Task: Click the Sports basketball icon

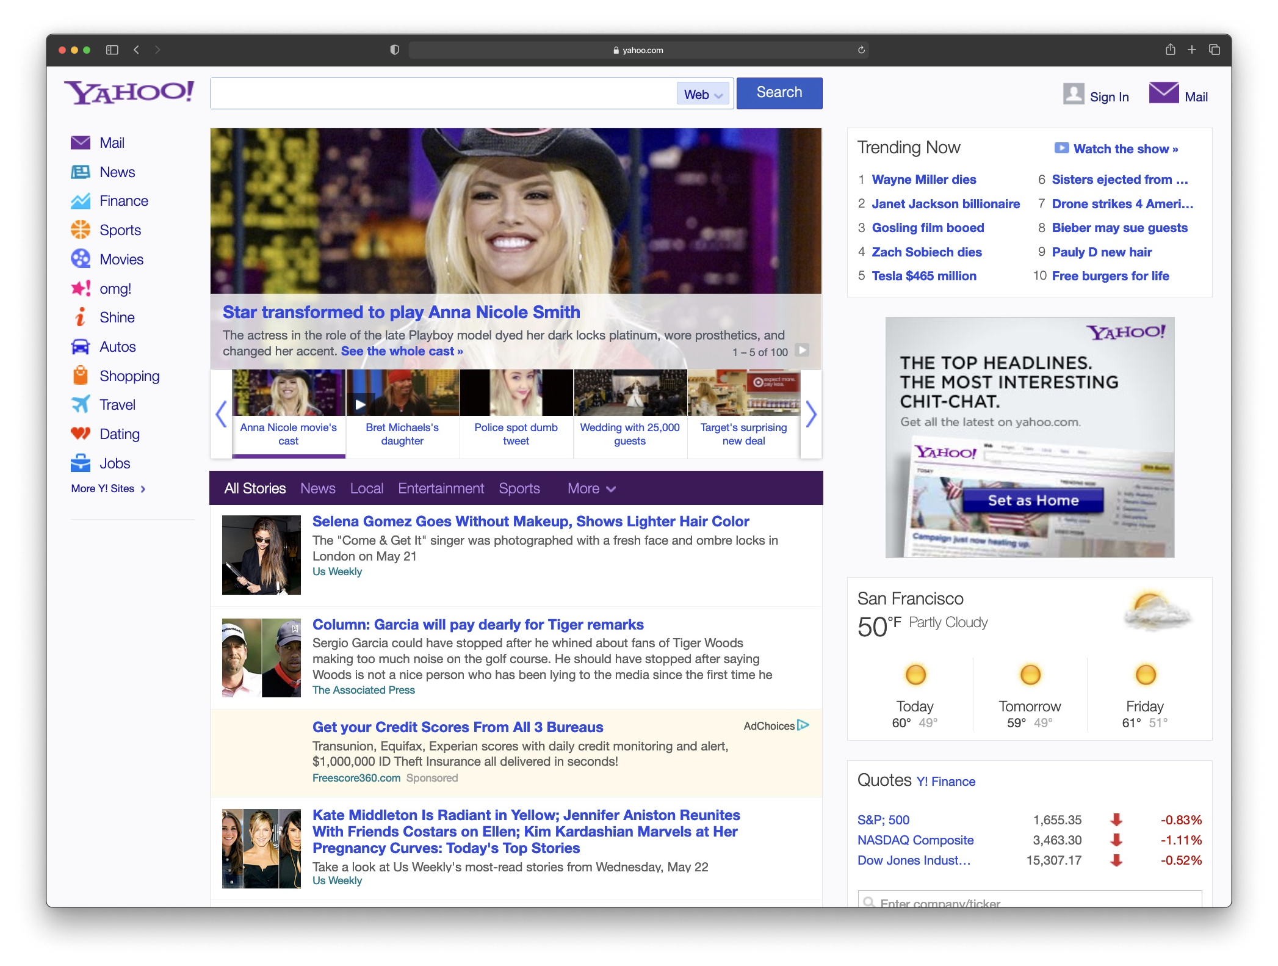Action: click(81, 230)
